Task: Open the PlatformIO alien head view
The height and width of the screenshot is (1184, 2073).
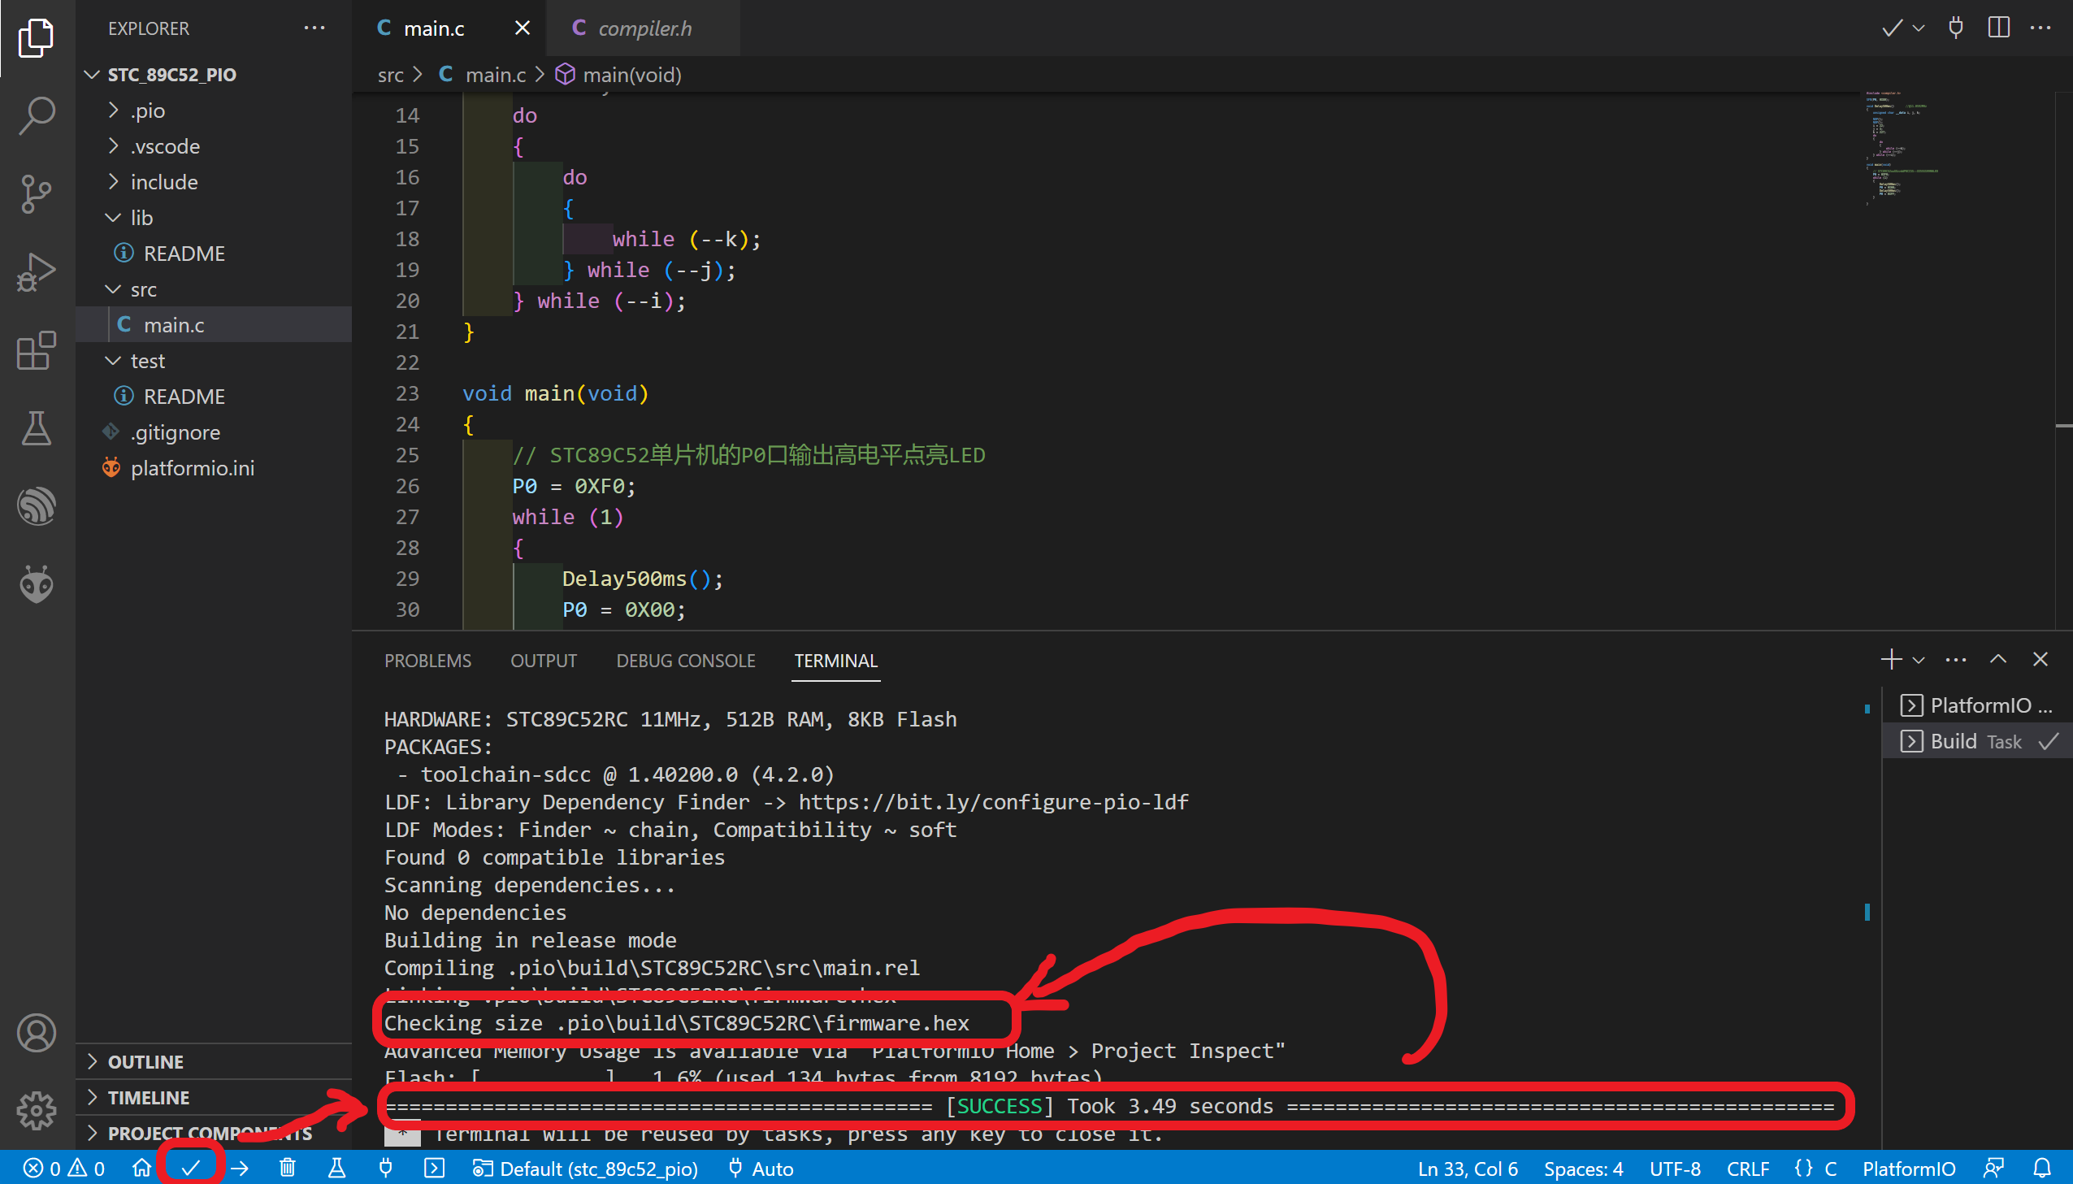Action: pos(37,583)
